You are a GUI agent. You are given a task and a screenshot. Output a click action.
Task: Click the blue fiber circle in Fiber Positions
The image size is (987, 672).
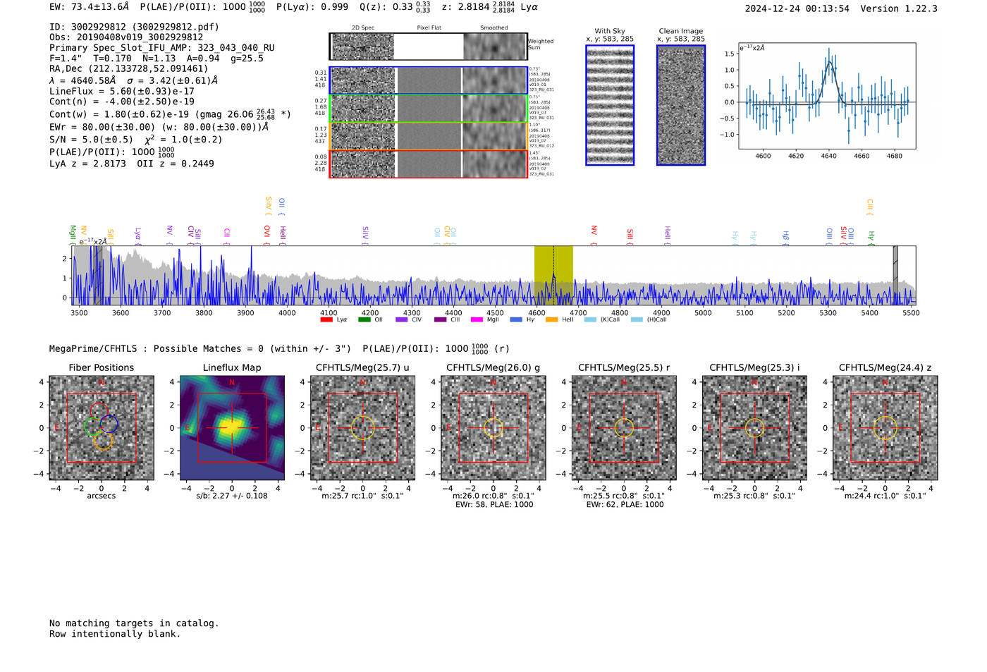coord(109,424)
